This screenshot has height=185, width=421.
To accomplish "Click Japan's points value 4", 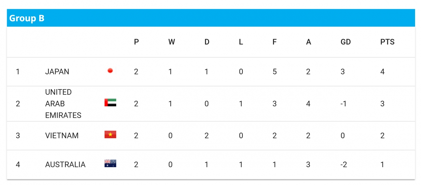I will 382,72.
